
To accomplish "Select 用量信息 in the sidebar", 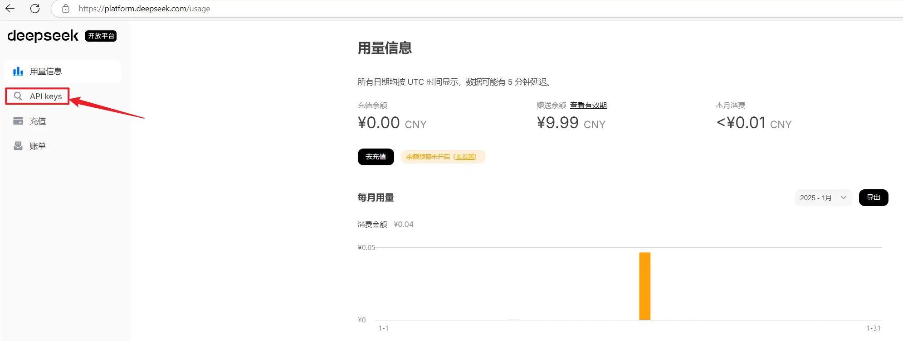I will tap(46, 72).
